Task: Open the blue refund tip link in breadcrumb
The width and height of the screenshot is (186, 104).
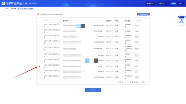Action: pyautogui.click(x=25, y=9)
